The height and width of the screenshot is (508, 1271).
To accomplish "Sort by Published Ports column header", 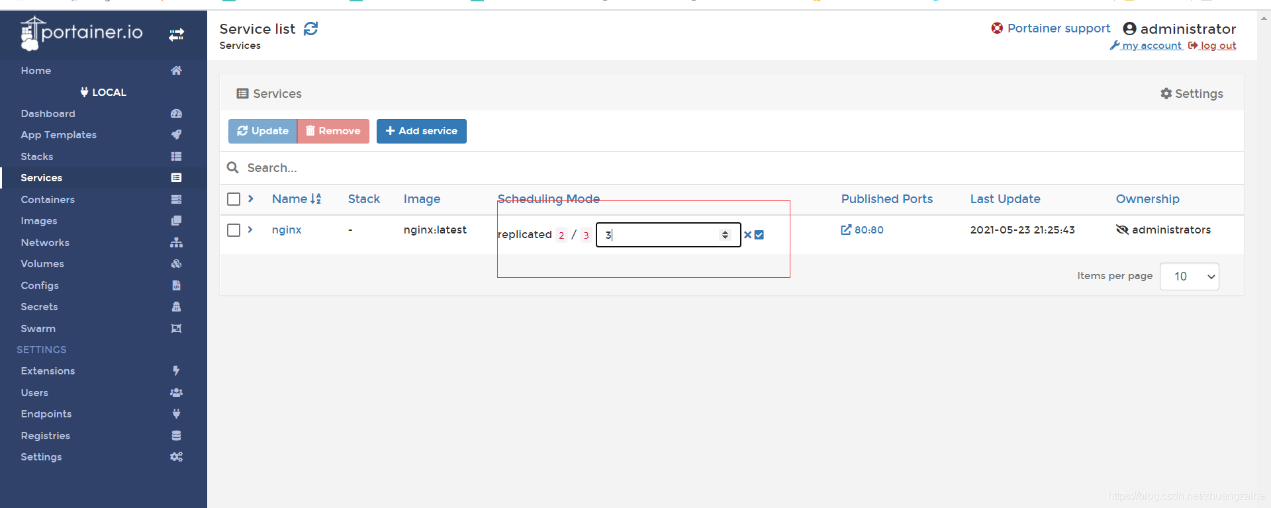I will pos(887,198).
